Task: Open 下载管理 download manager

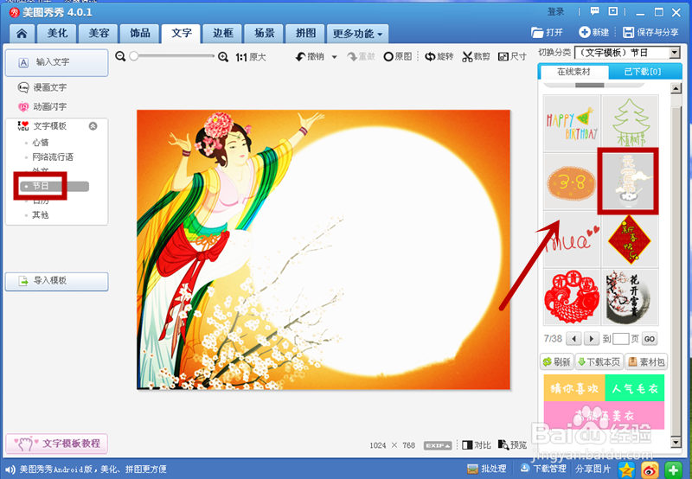Action: 543,469
